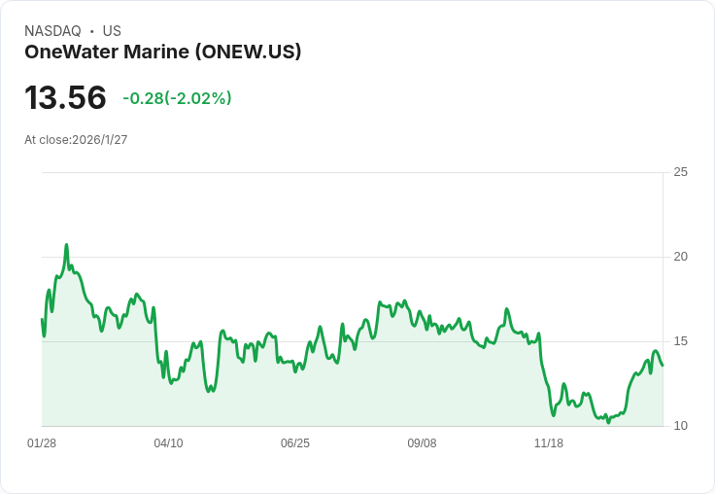Click the highest peak of the price line
The image size is (715, 494).
point(67,245)
